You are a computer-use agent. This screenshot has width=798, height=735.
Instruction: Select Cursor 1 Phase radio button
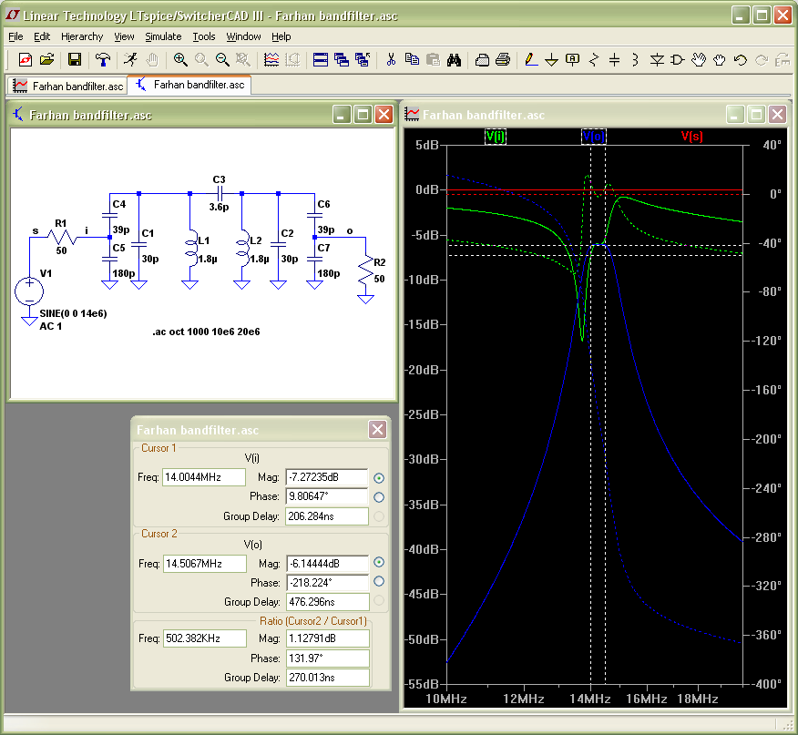point(379,497)
